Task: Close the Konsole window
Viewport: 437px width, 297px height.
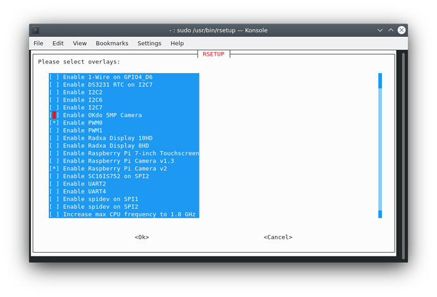Action: click(x=402, y=30)
